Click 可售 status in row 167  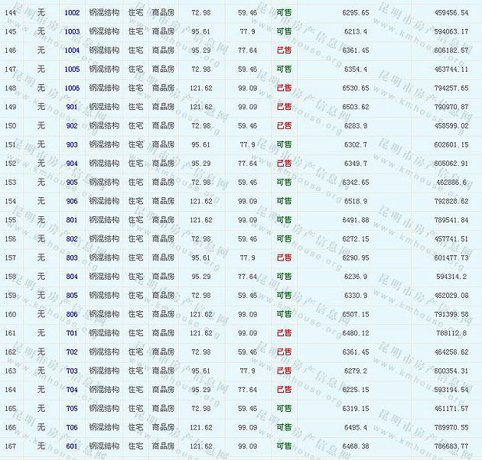click(284, 446)
